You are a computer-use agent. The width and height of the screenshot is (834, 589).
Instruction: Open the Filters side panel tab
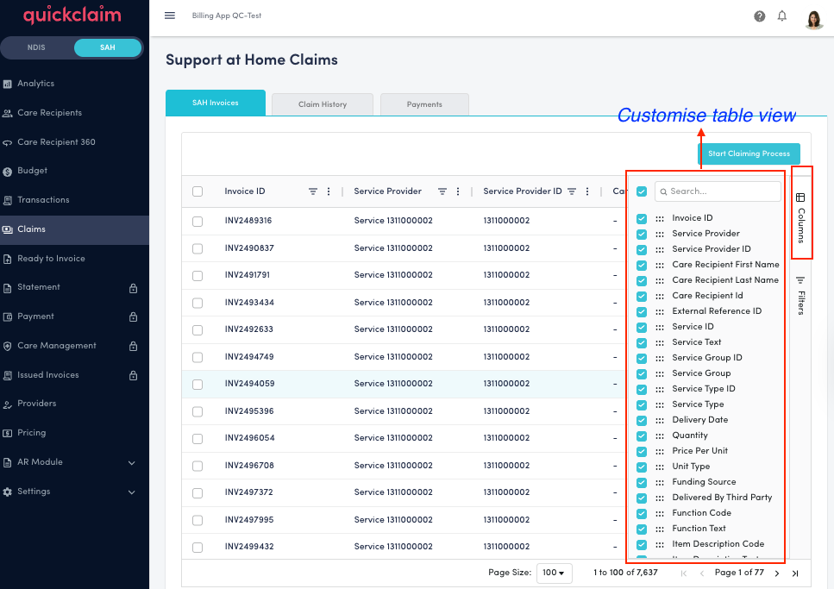800,295
